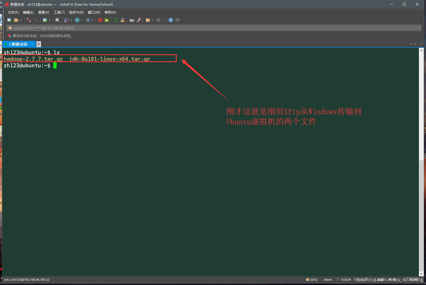Click the tab scroll right arrow
Viewport: 426px width, 285px height.
coord(415,44)
